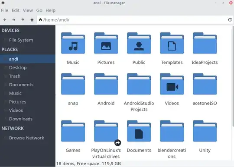
Task: Navigate to parent folder with up arrow
Action: (23, 20)
